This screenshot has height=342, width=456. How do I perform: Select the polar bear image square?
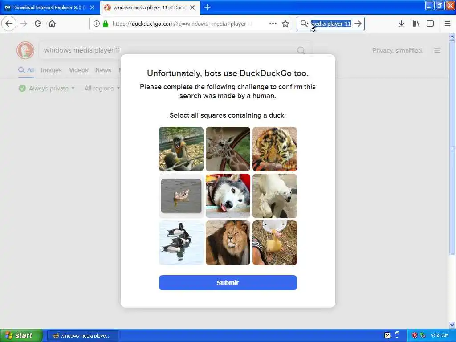275,196
